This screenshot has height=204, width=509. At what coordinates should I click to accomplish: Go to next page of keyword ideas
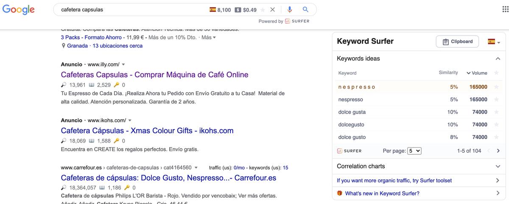[x=498, y=151]
